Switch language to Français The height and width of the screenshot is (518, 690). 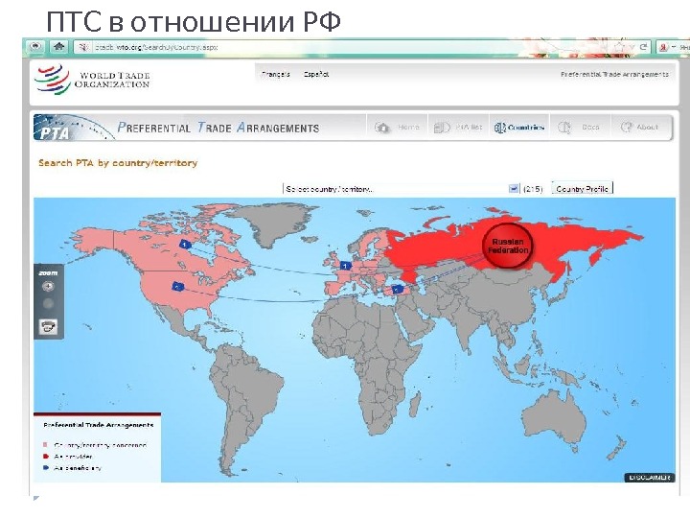tap(275, 74)
